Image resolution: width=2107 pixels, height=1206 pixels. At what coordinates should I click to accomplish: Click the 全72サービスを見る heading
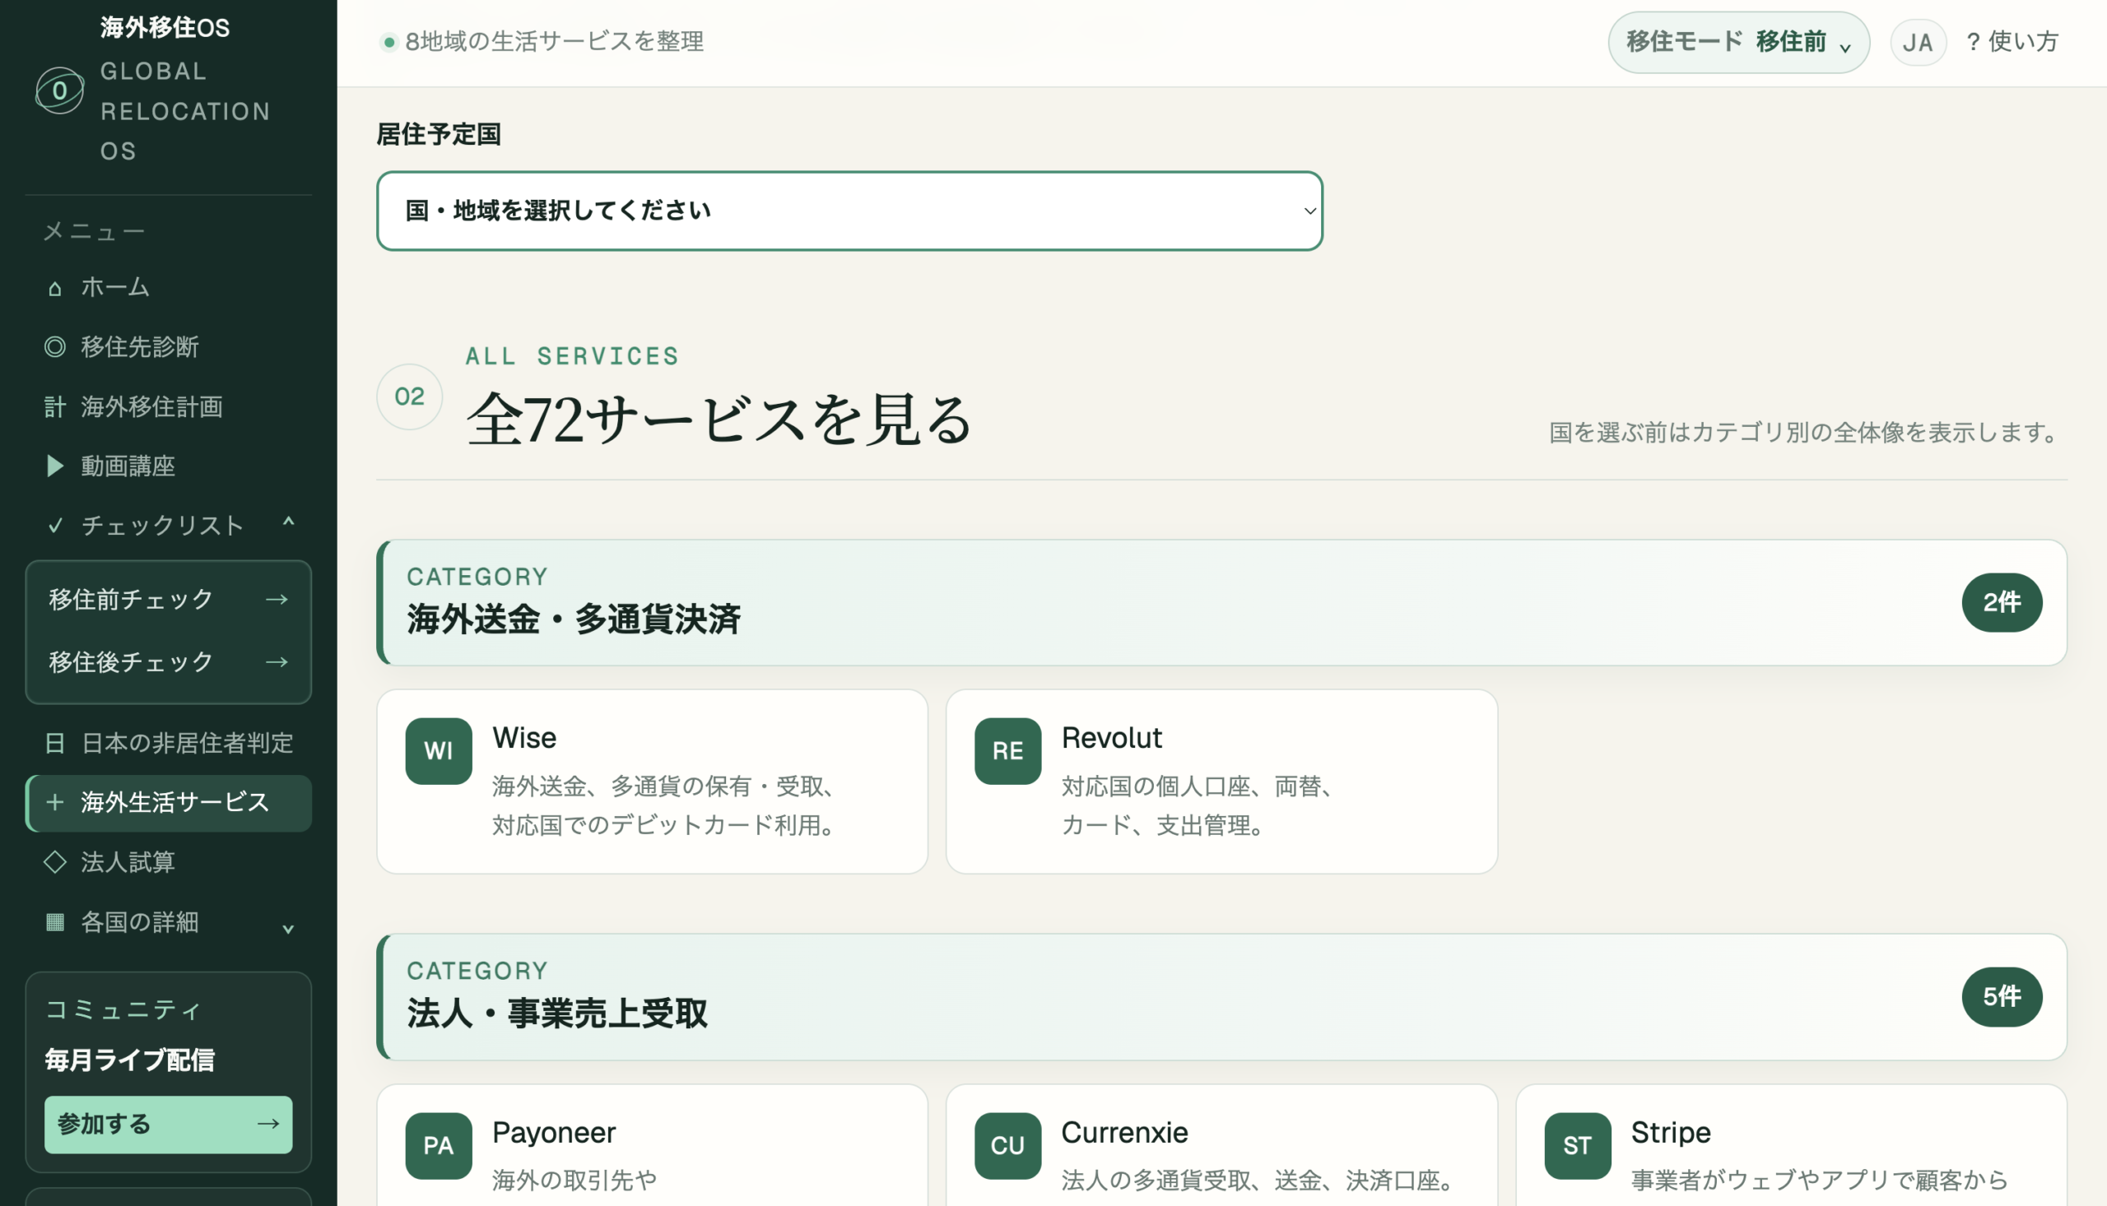719,419
